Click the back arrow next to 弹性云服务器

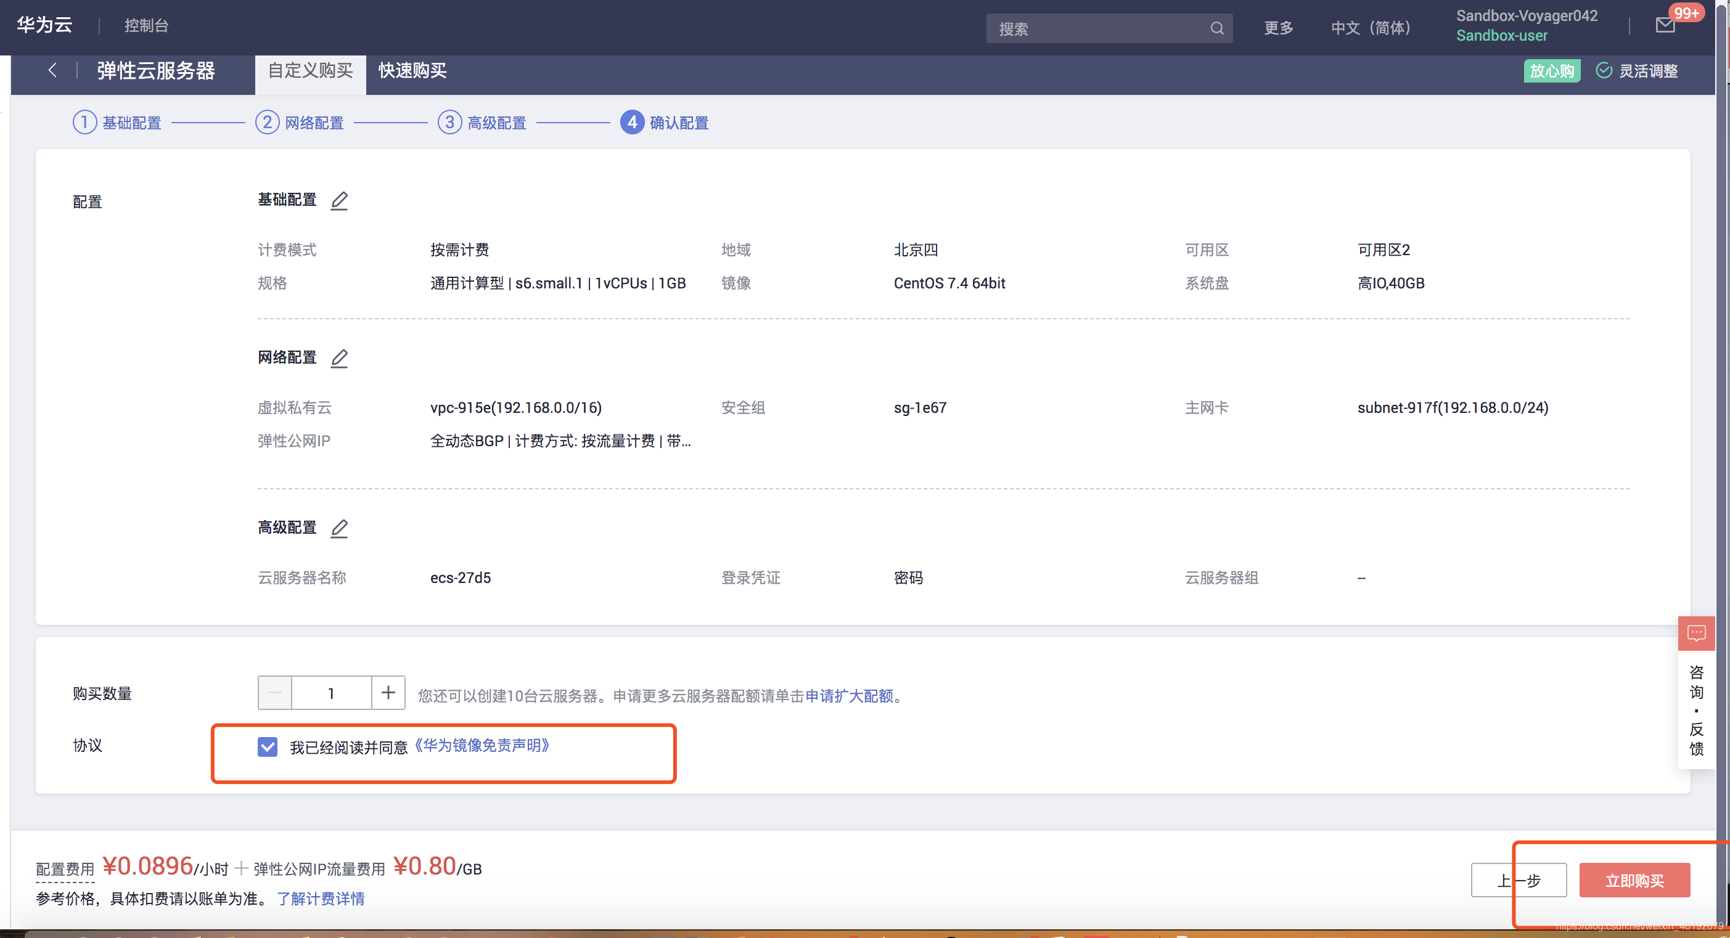[x=52, y=70]
